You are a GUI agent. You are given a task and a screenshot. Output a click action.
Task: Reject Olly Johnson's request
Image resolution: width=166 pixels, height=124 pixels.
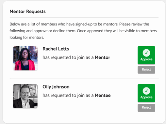pos(146,108)
